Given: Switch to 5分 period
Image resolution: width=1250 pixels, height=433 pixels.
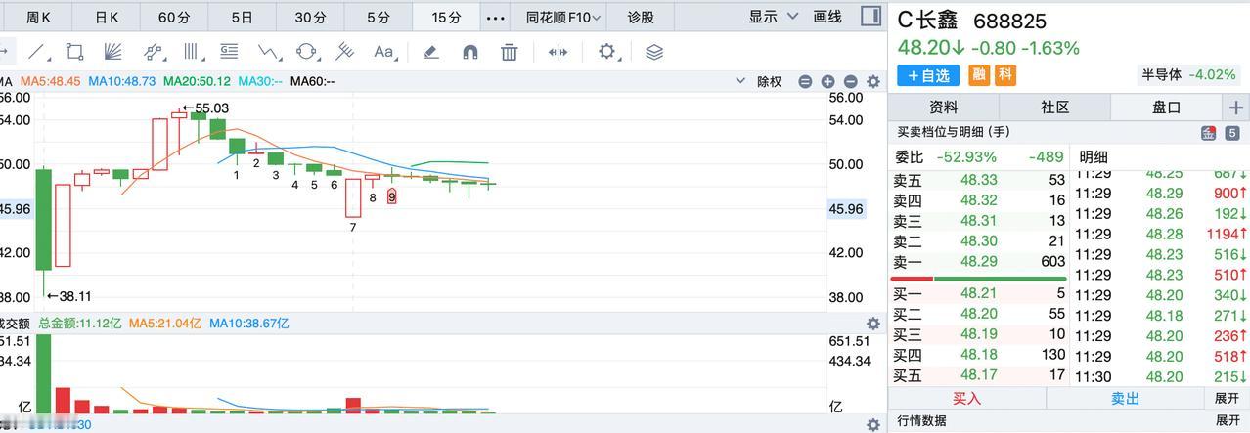Looking at the screenshot, I should (378, 17).
